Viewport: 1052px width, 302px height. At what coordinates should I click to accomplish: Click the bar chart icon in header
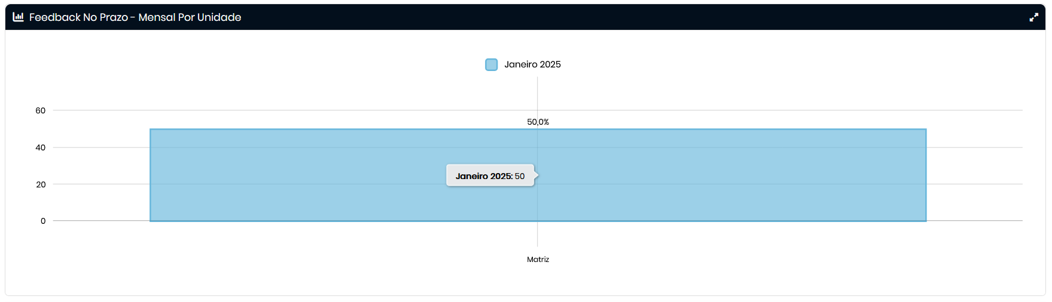[18, 17]
